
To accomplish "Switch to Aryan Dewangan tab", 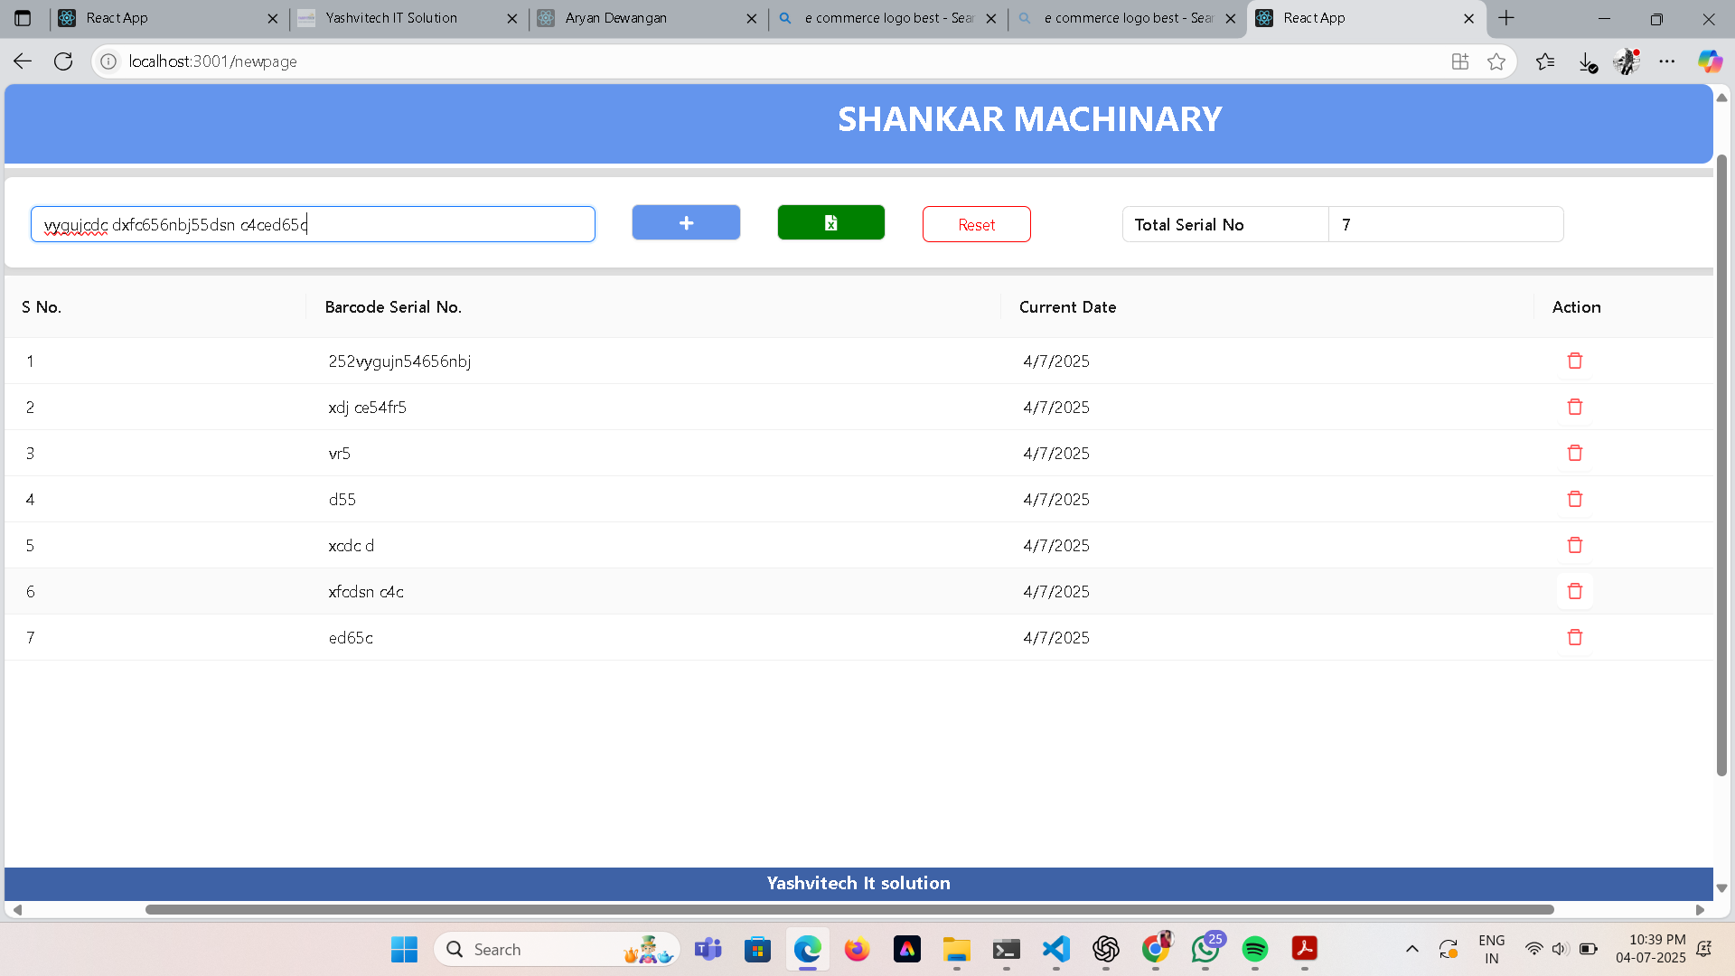I will [x=647, y=18].
